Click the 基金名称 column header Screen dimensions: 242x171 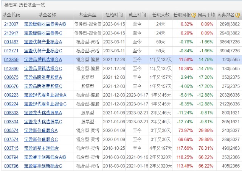47,15
